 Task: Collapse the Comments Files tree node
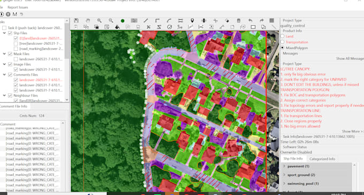coord(4,75)
